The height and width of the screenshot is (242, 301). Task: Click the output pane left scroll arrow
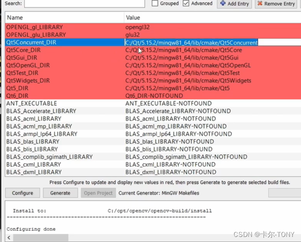[x=9, y=238]
